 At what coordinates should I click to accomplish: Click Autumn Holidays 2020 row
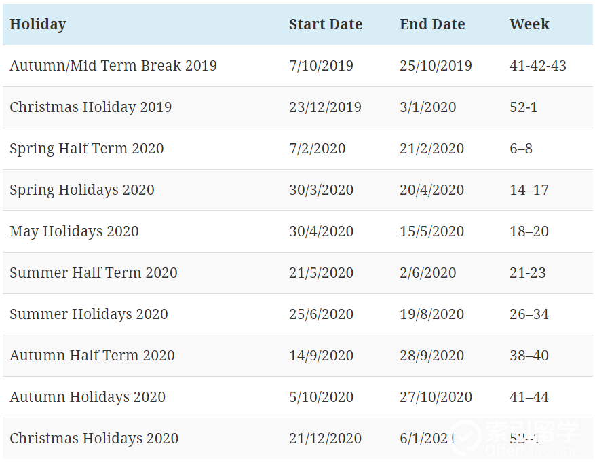[298, 397]
